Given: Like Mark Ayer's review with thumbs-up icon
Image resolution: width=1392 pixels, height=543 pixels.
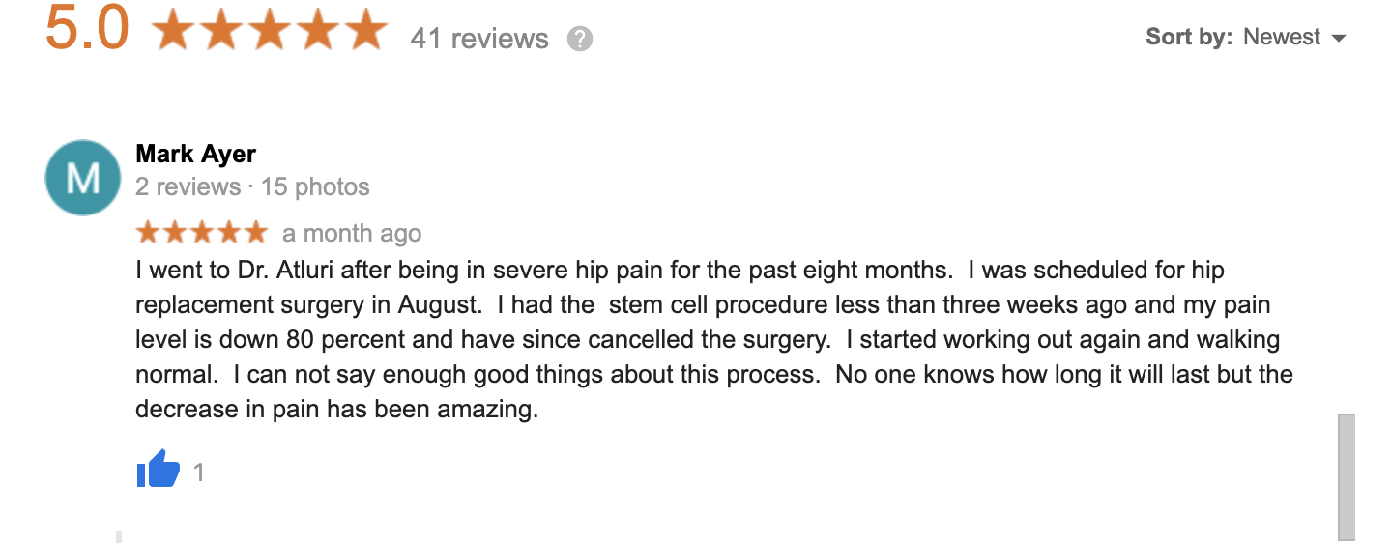Looking at the screenshot, I should coord(159,470).
